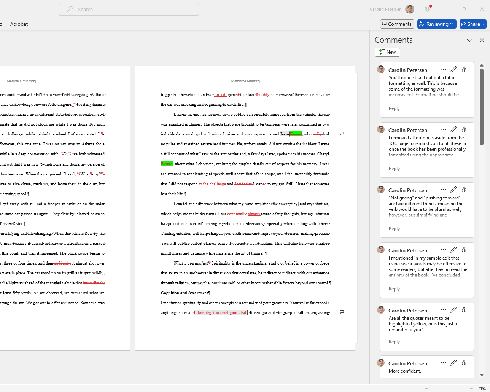Edit the comment about TOC page numbers
Viewport: 490px width, 392px height.
tap(453, 129)
